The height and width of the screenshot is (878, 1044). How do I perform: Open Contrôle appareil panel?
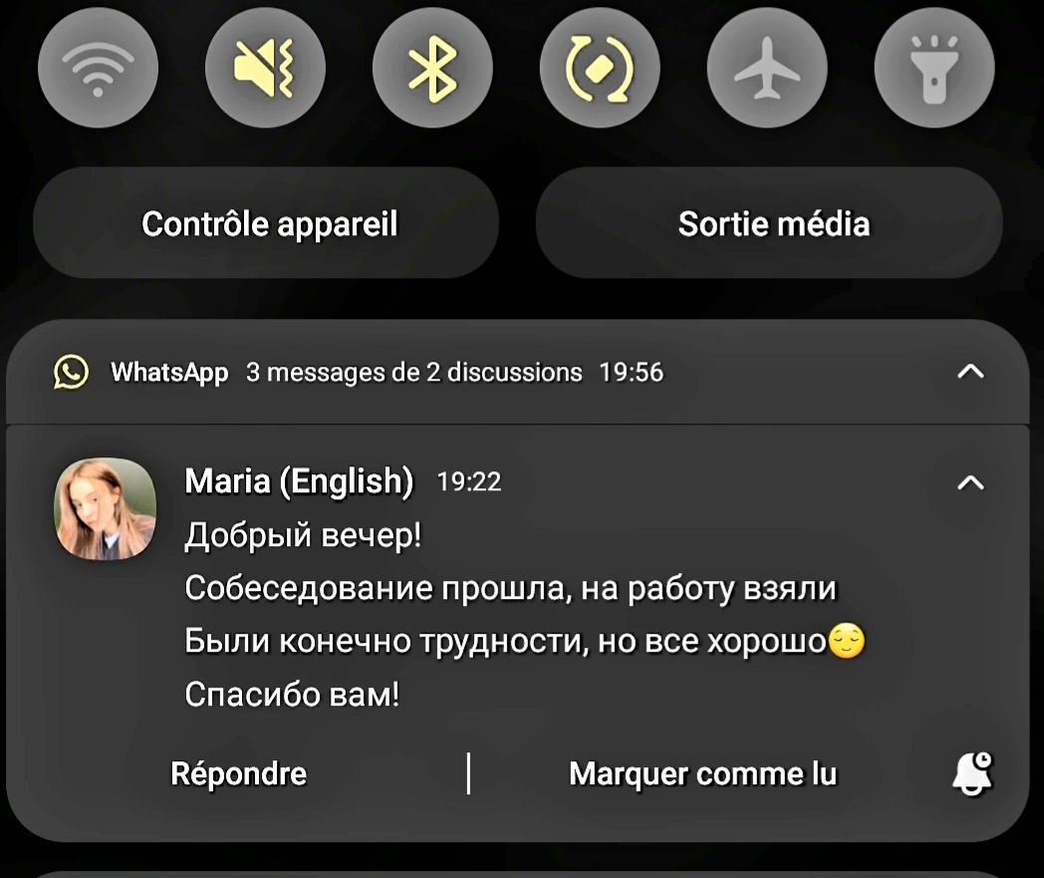(x=266, y=222)
